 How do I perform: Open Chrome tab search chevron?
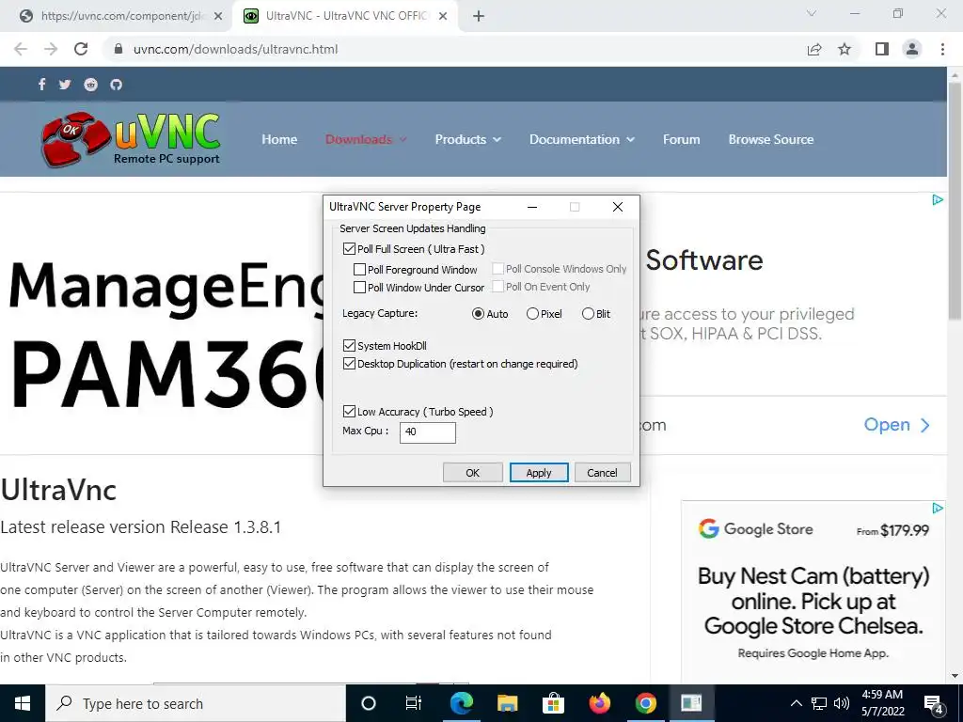click(x=812, y=13)
